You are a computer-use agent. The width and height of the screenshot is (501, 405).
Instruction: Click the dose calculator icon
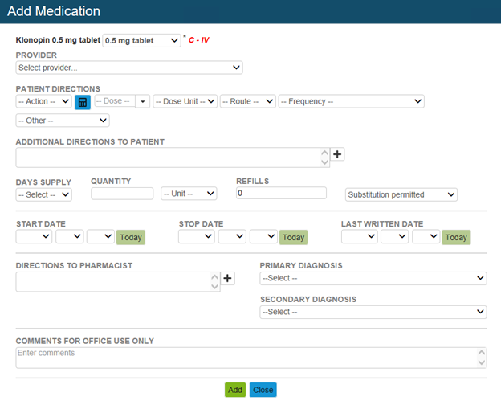[x=82, y=102]
